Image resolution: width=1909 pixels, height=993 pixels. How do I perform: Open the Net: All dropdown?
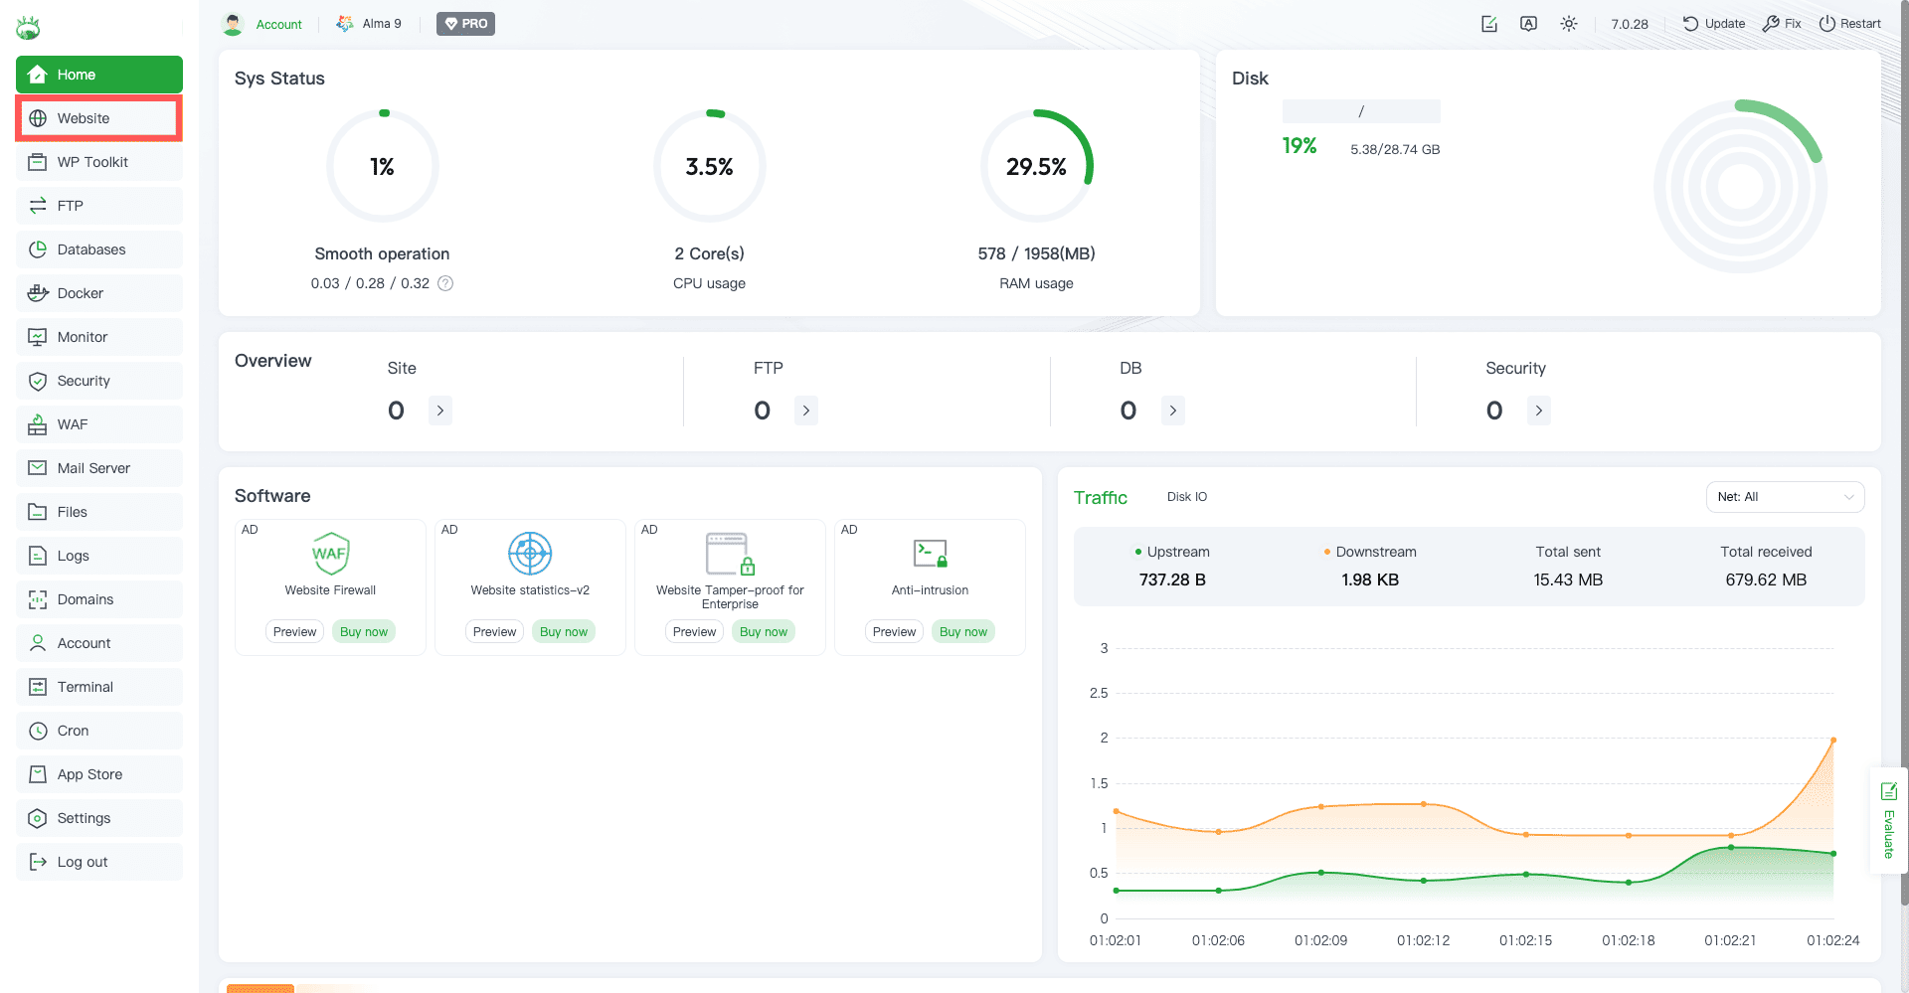point(1785,497)
